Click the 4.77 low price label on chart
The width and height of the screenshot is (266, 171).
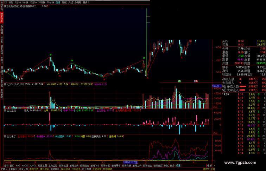21,79
